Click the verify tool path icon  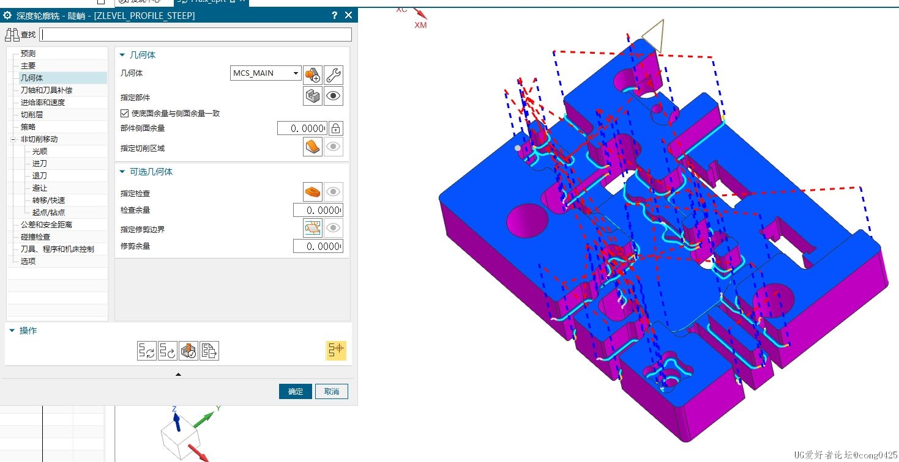(x=188, y=351)
